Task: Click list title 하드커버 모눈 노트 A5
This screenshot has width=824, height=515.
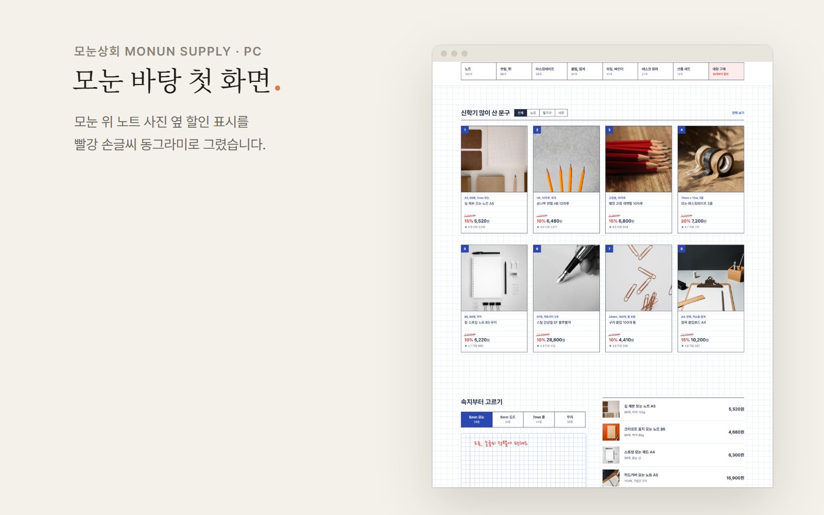Action: point(641,475)
